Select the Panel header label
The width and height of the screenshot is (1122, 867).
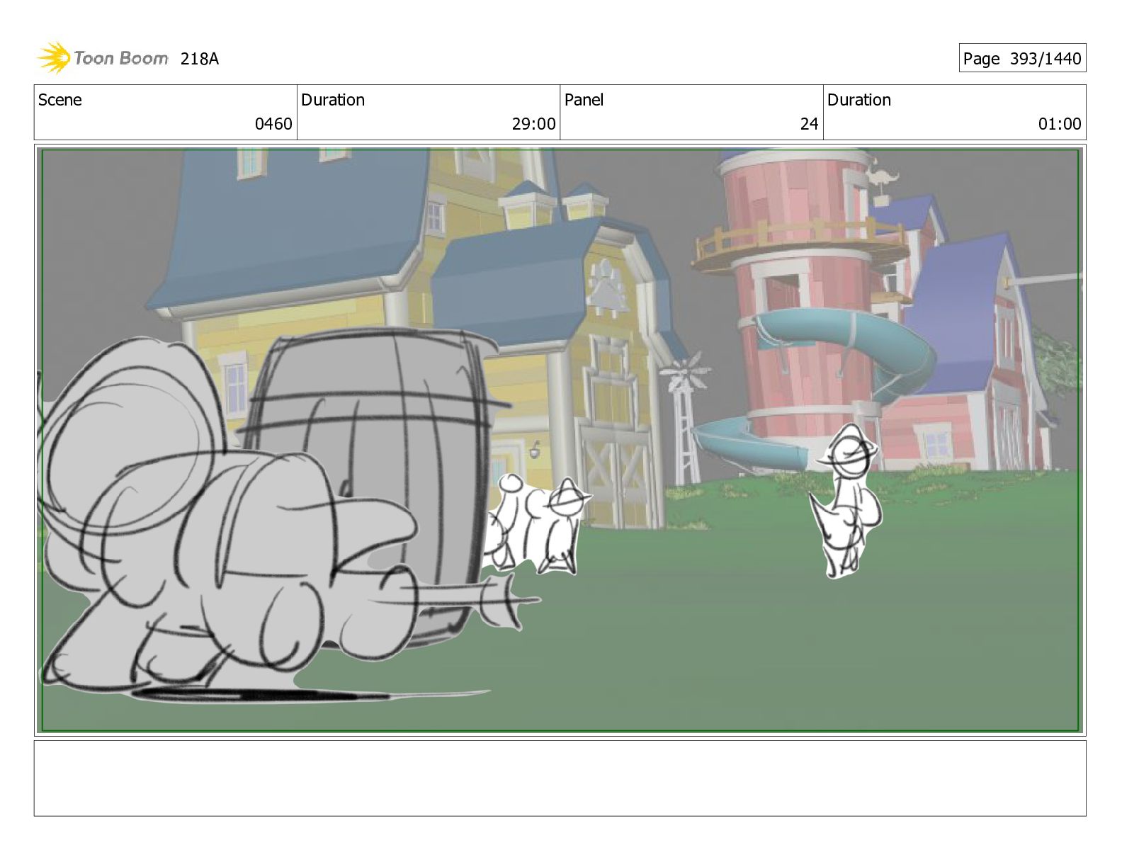tap(584, 100)
